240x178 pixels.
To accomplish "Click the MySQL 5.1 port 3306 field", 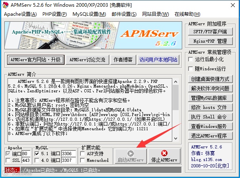I will 69,154.
